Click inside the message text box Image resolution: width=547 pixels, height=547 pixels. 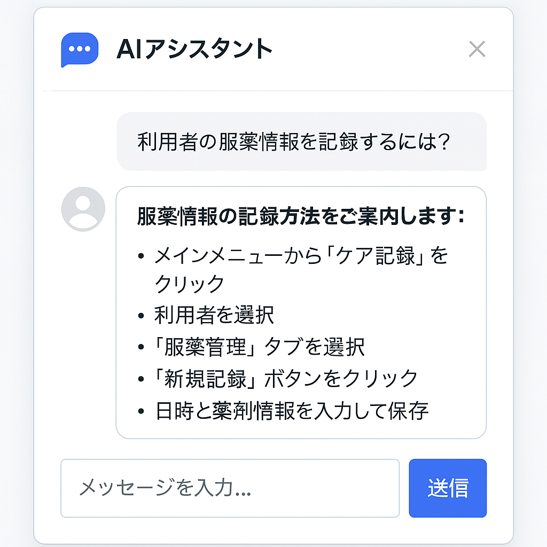pos(230,488)
